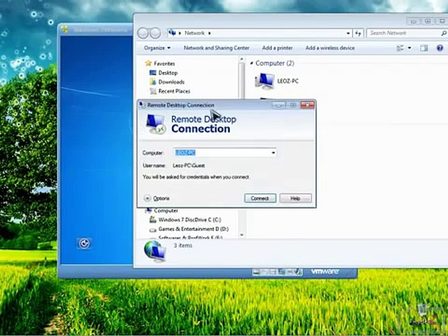448x336 pixels.
Task: Click the Network breadcrumb in address bar
Action: pos(194,33)
